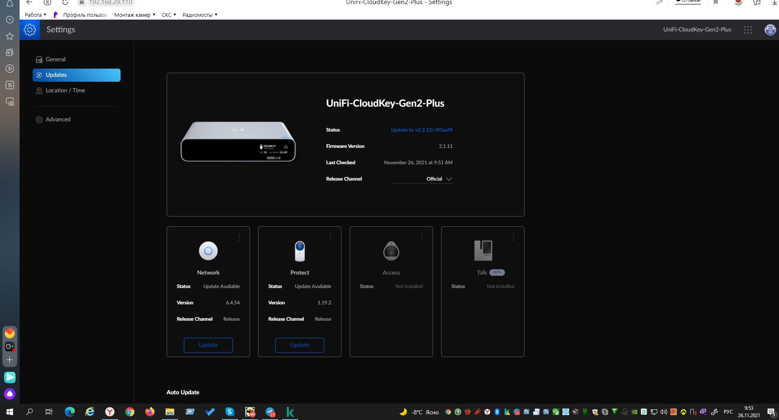
Task: Click Update button for Protect
Action: 300,345
